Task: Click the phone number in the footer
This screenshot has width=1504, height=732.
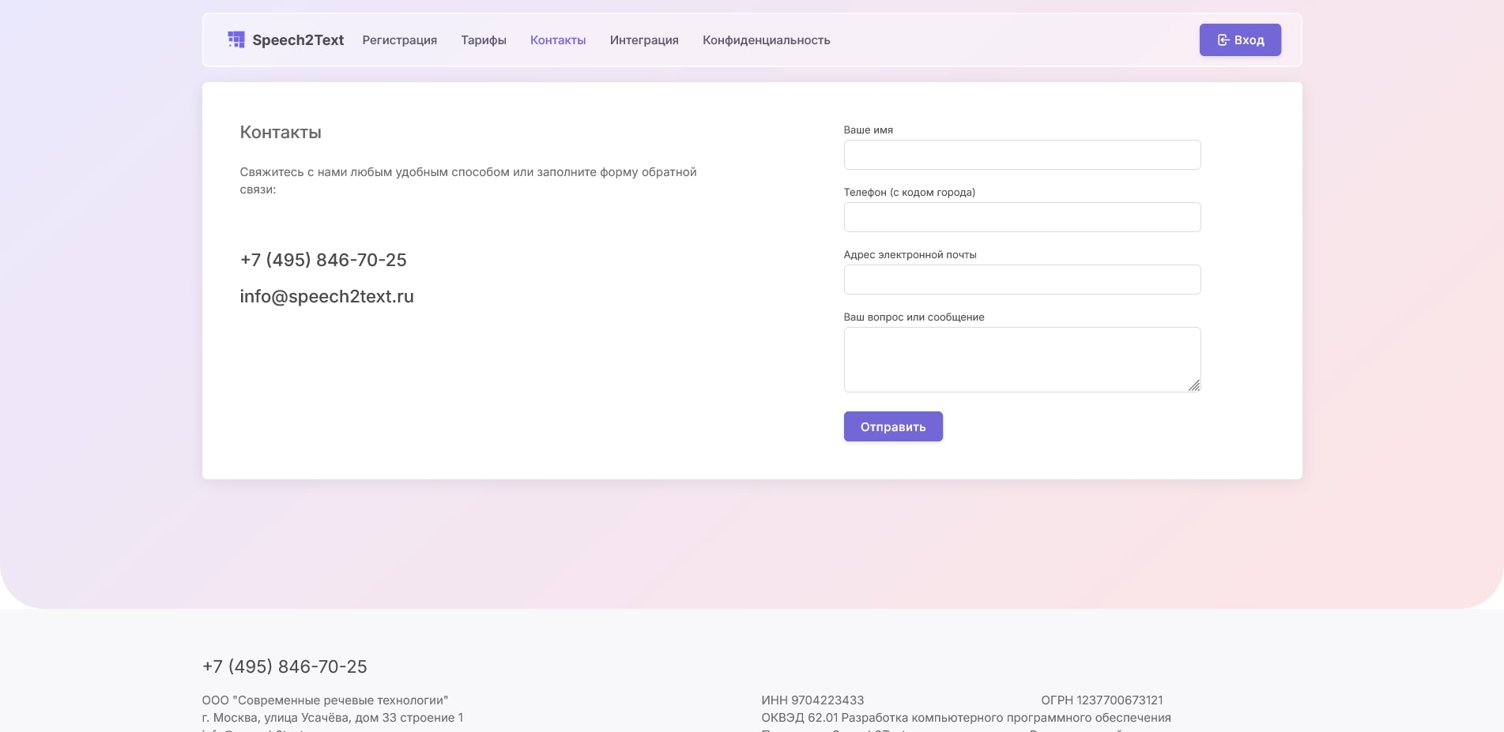Action: [285, 666]
